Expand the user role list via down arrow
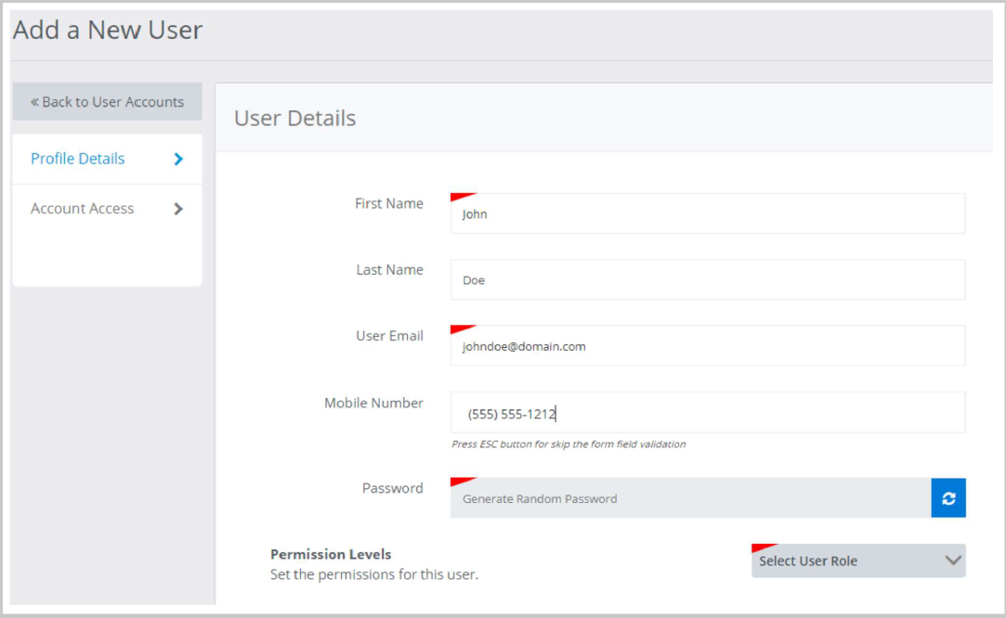 [952, 560]
